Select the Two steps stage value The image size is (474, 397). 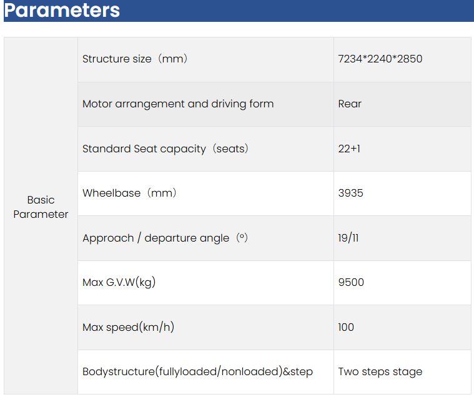pos(380,371)
